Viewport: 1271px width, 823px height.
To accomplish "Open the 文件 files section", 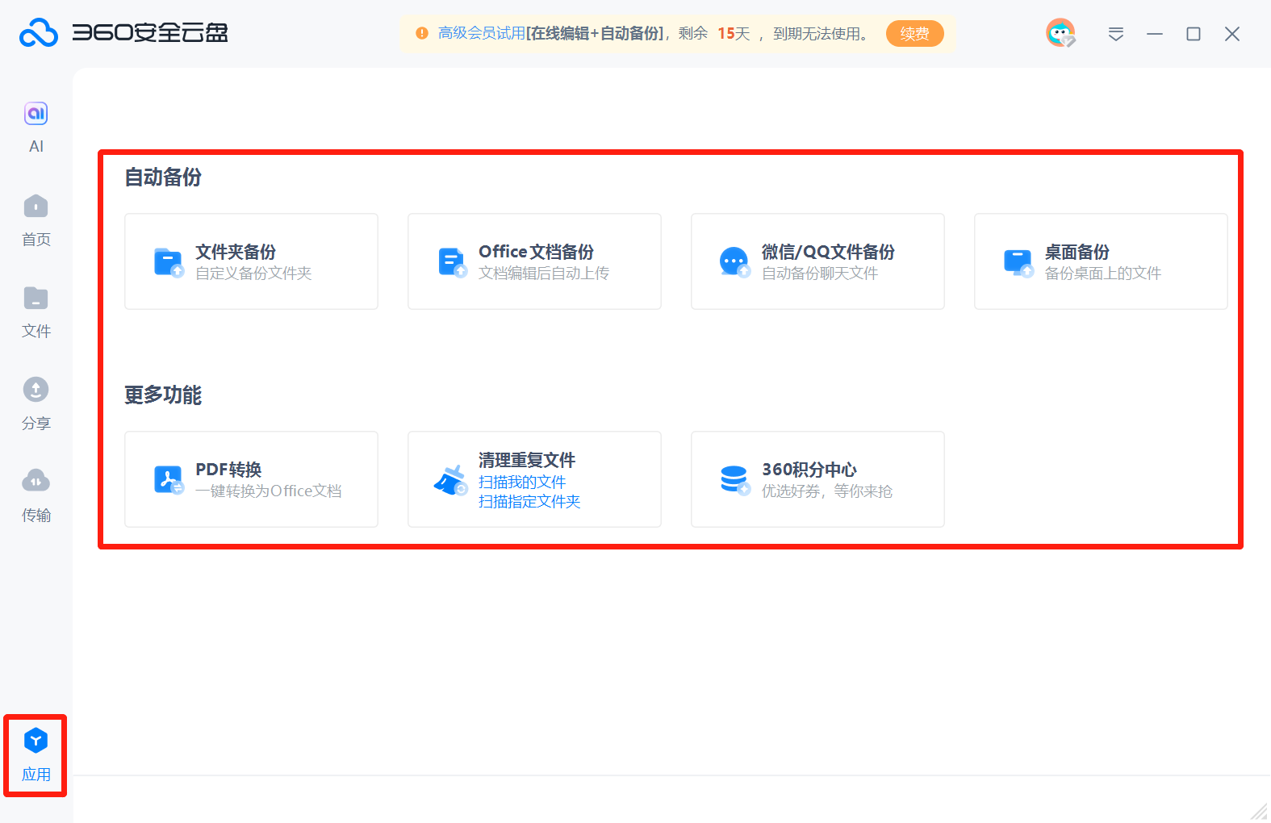I will [36, 311].
